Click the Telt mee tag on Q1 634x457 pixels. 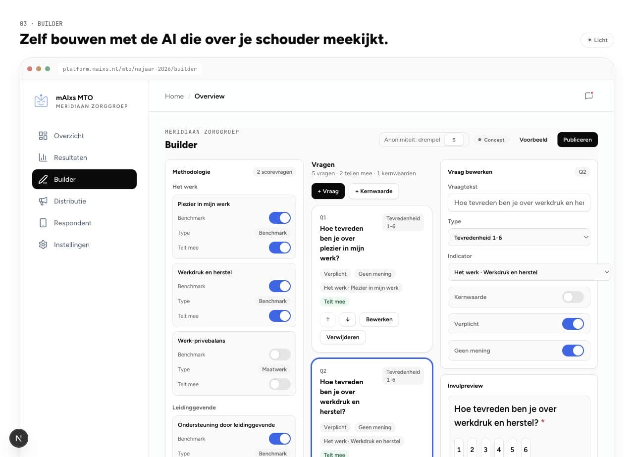click(x=334, y=302)
